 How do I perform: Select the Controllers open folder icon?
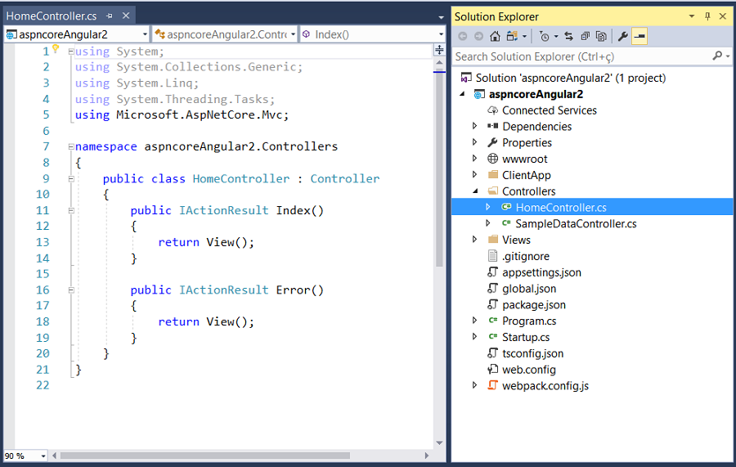pos(492,191)
